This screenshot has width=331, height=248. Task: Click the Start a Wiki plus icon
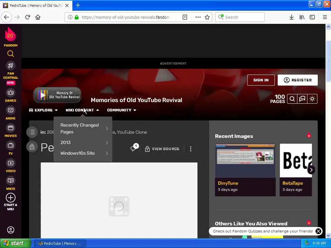(11, 198)
